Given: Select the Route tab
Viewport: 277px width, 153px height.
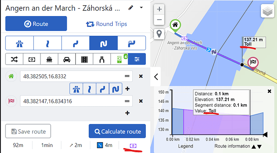Looking at the screenshot, I should pyautogui.click(x=36, y=24).
